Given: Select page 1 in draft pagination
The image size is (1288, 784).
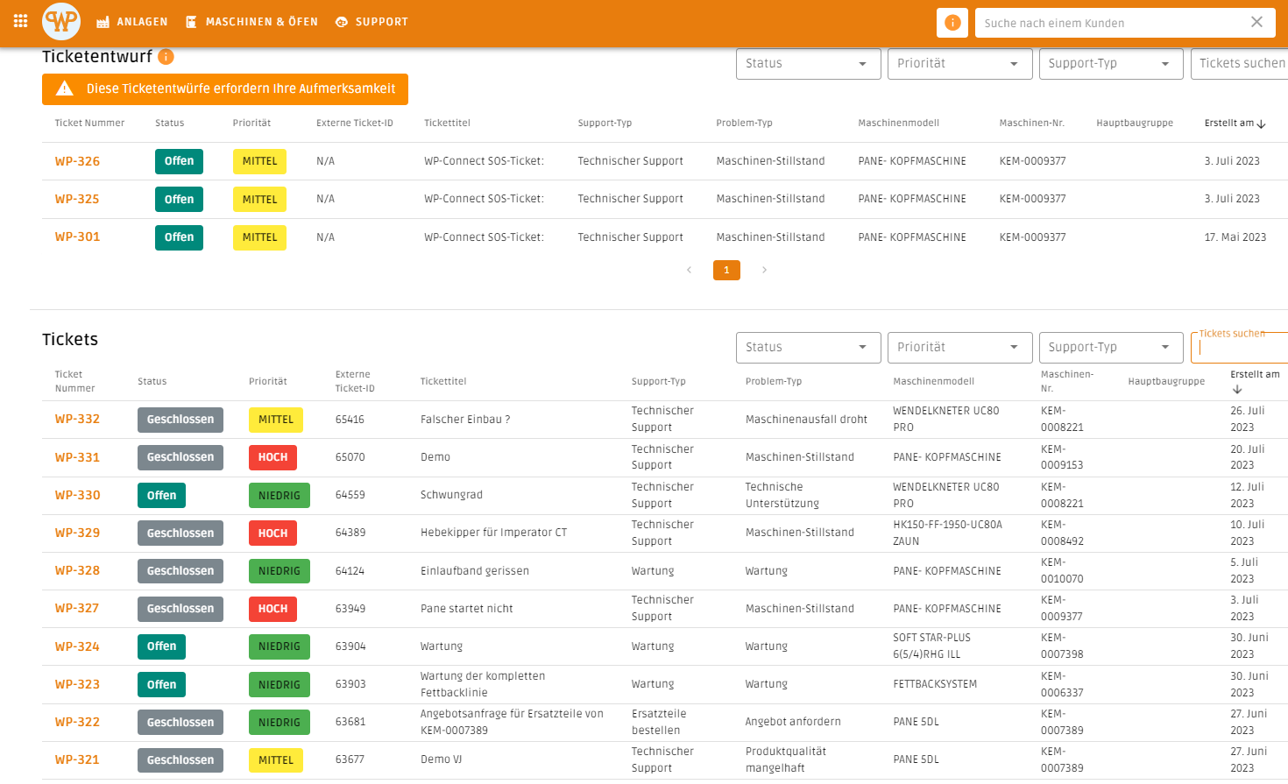Looking at the screenshot, I should tap(726, 270).
